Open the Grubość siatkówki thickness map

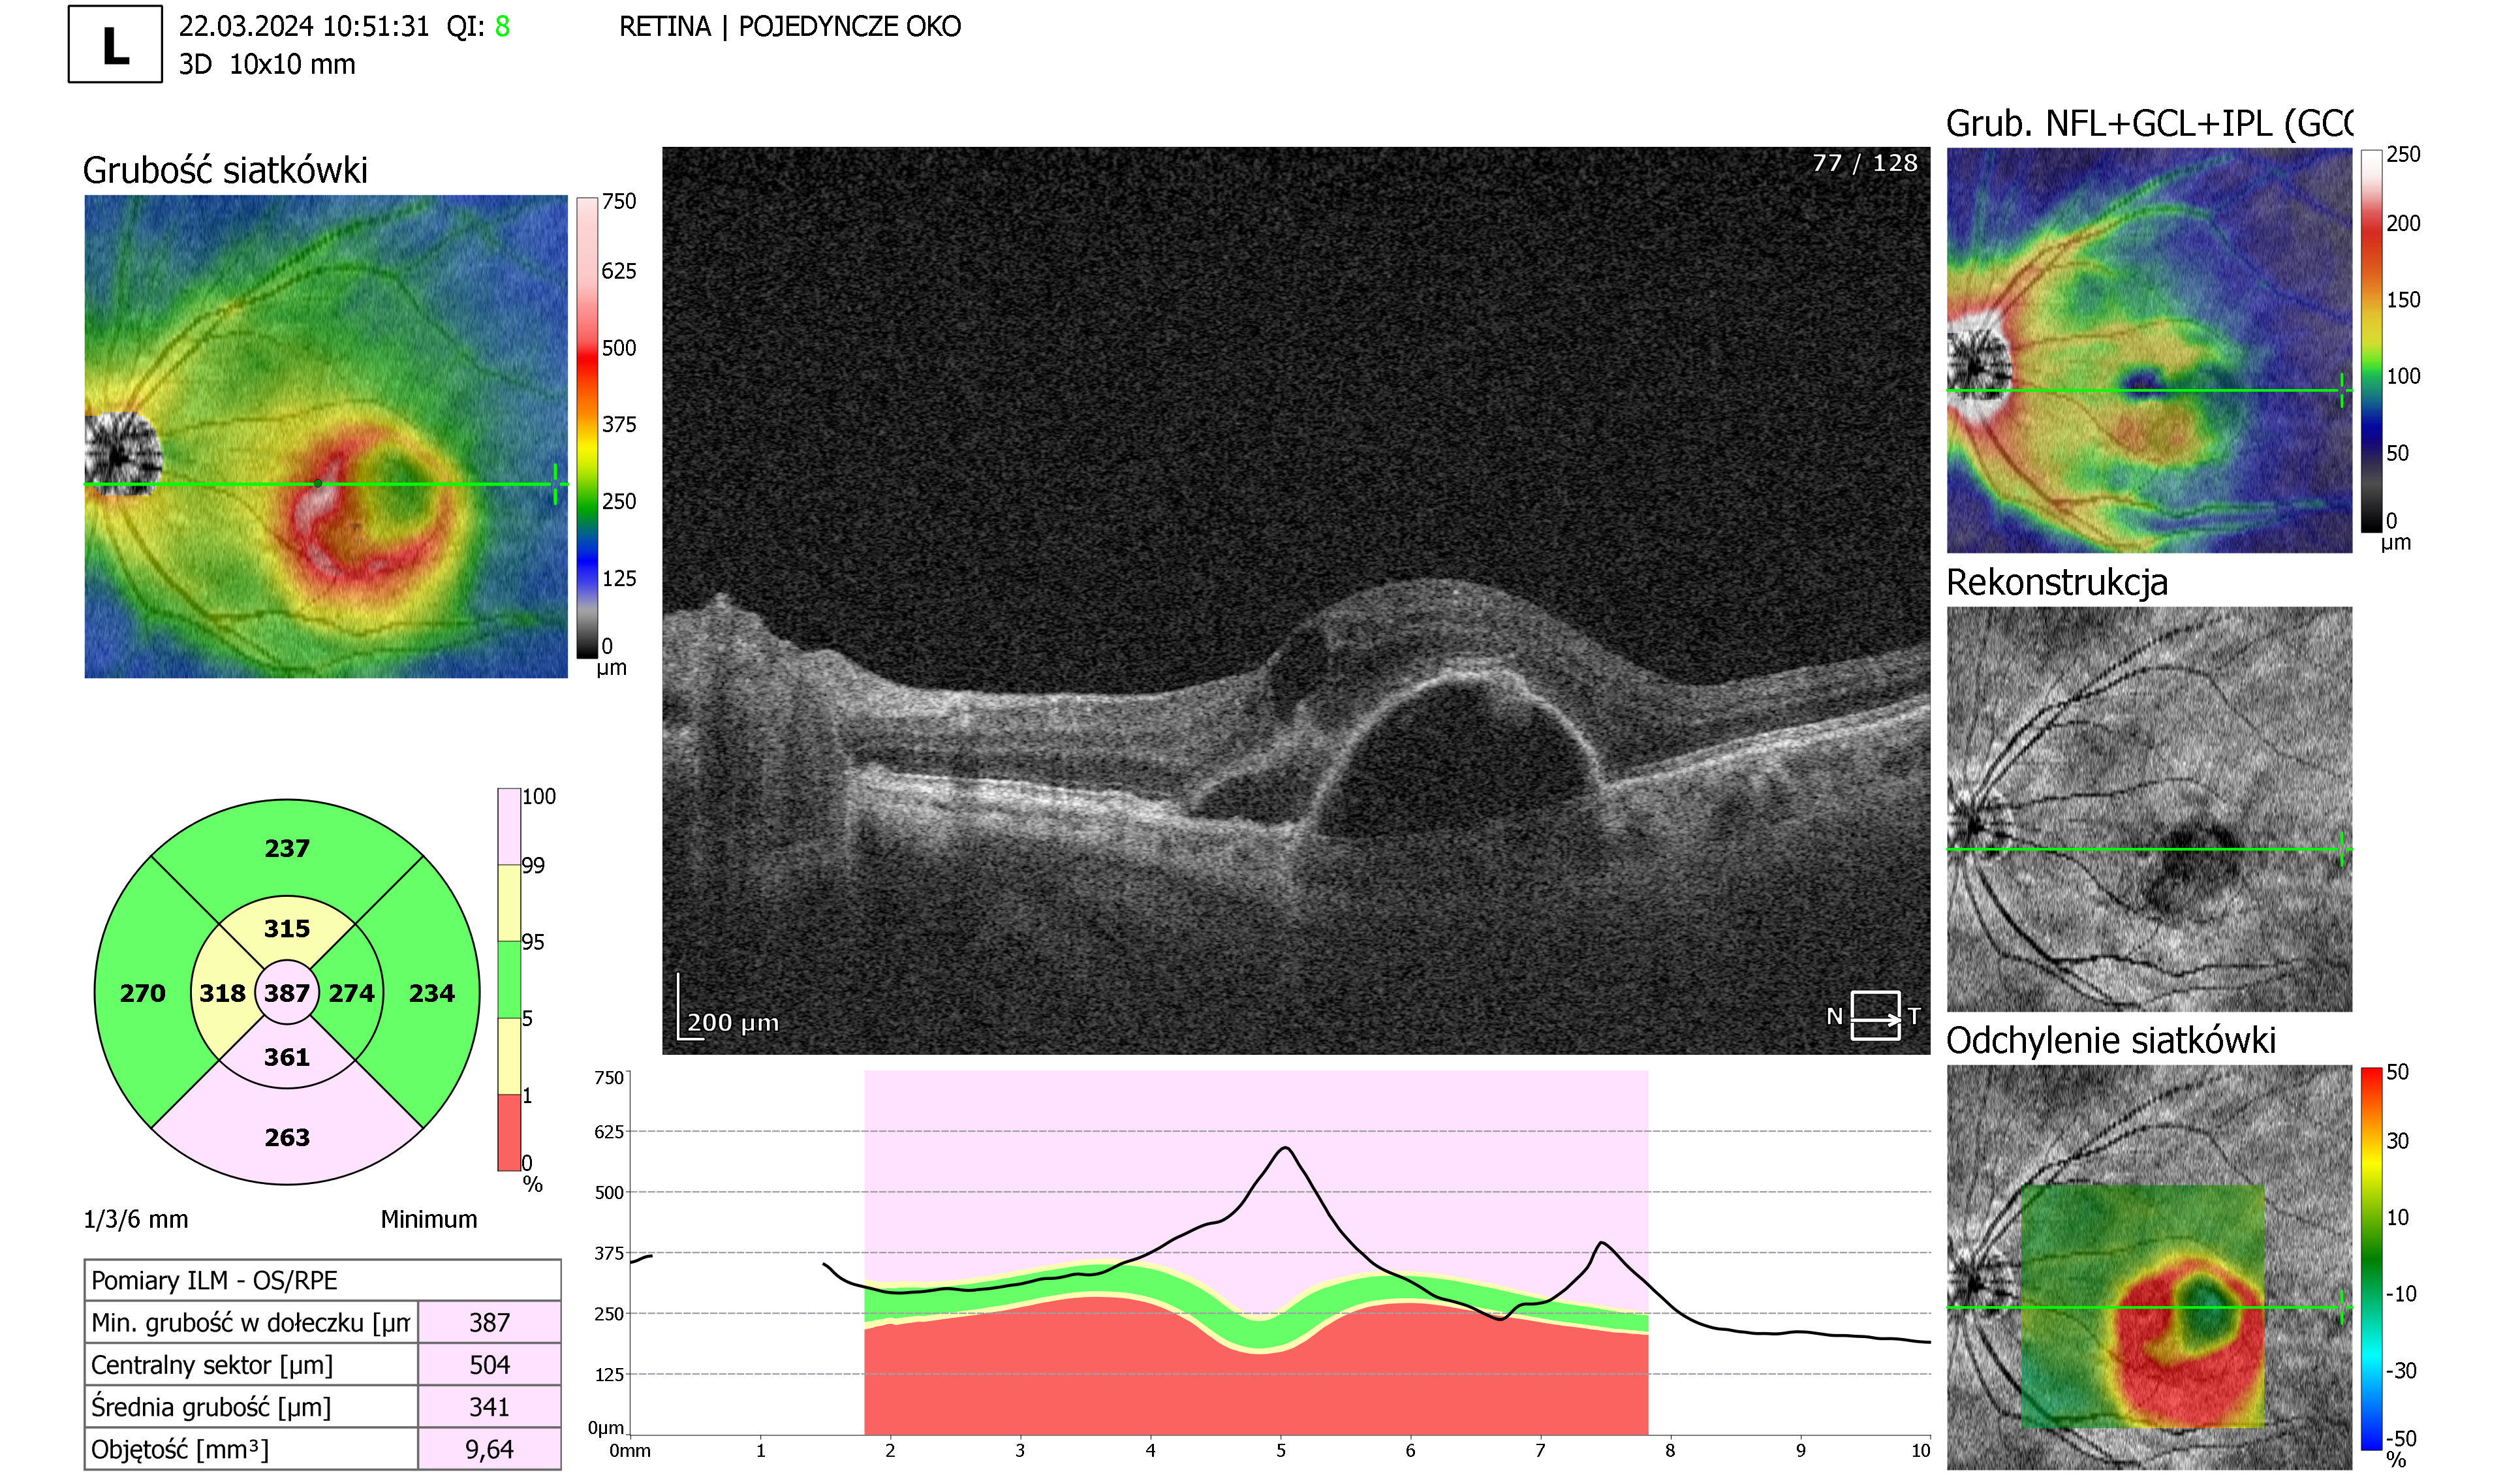pyautogui.click(x=326, y=436)
